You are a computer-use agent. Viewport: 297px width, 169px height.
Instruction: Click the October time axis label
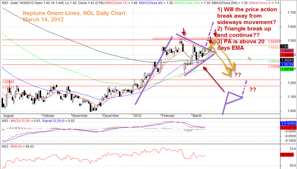pyautogui.click(x=48, y=116)
